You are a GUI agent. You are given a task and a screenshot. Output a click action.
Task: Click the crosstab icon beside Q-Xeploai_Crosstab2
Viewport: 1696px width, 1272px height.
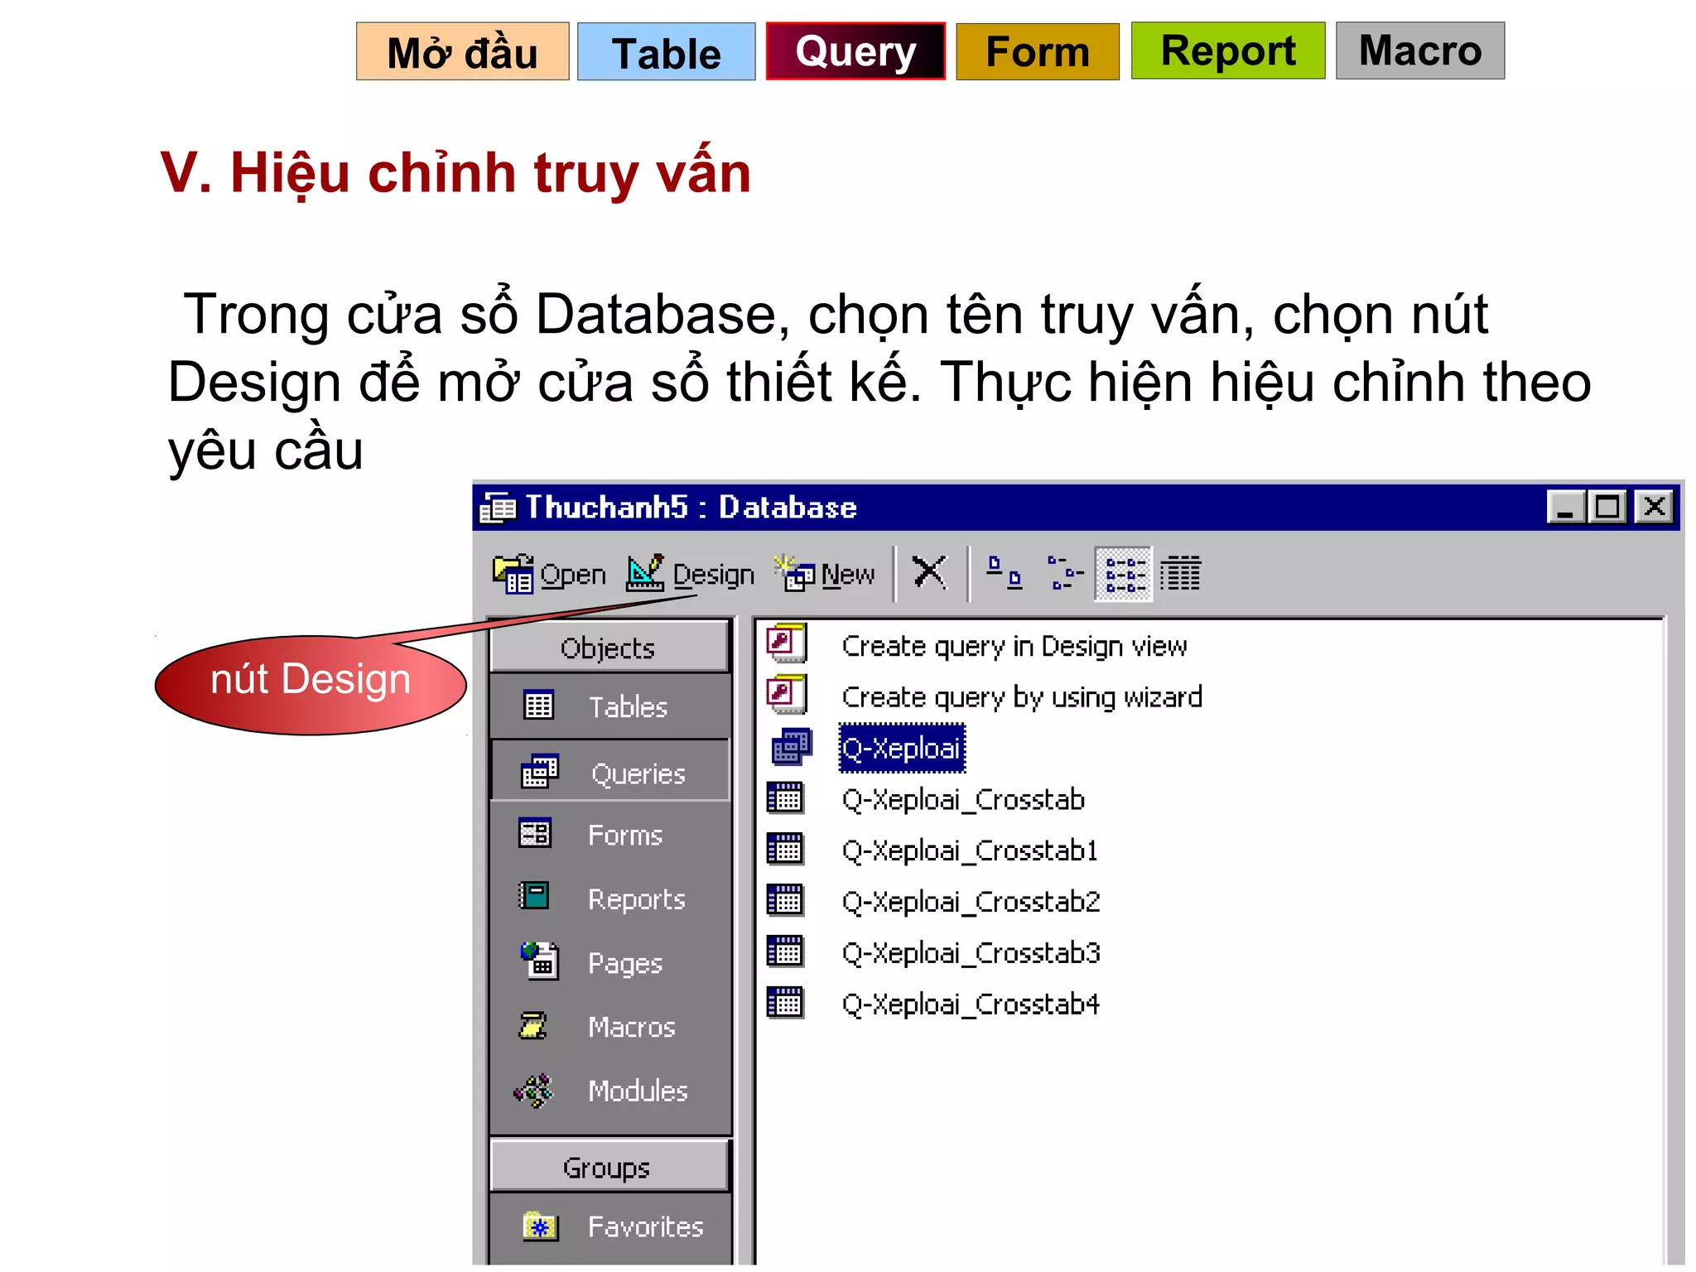tap(785, 900)
